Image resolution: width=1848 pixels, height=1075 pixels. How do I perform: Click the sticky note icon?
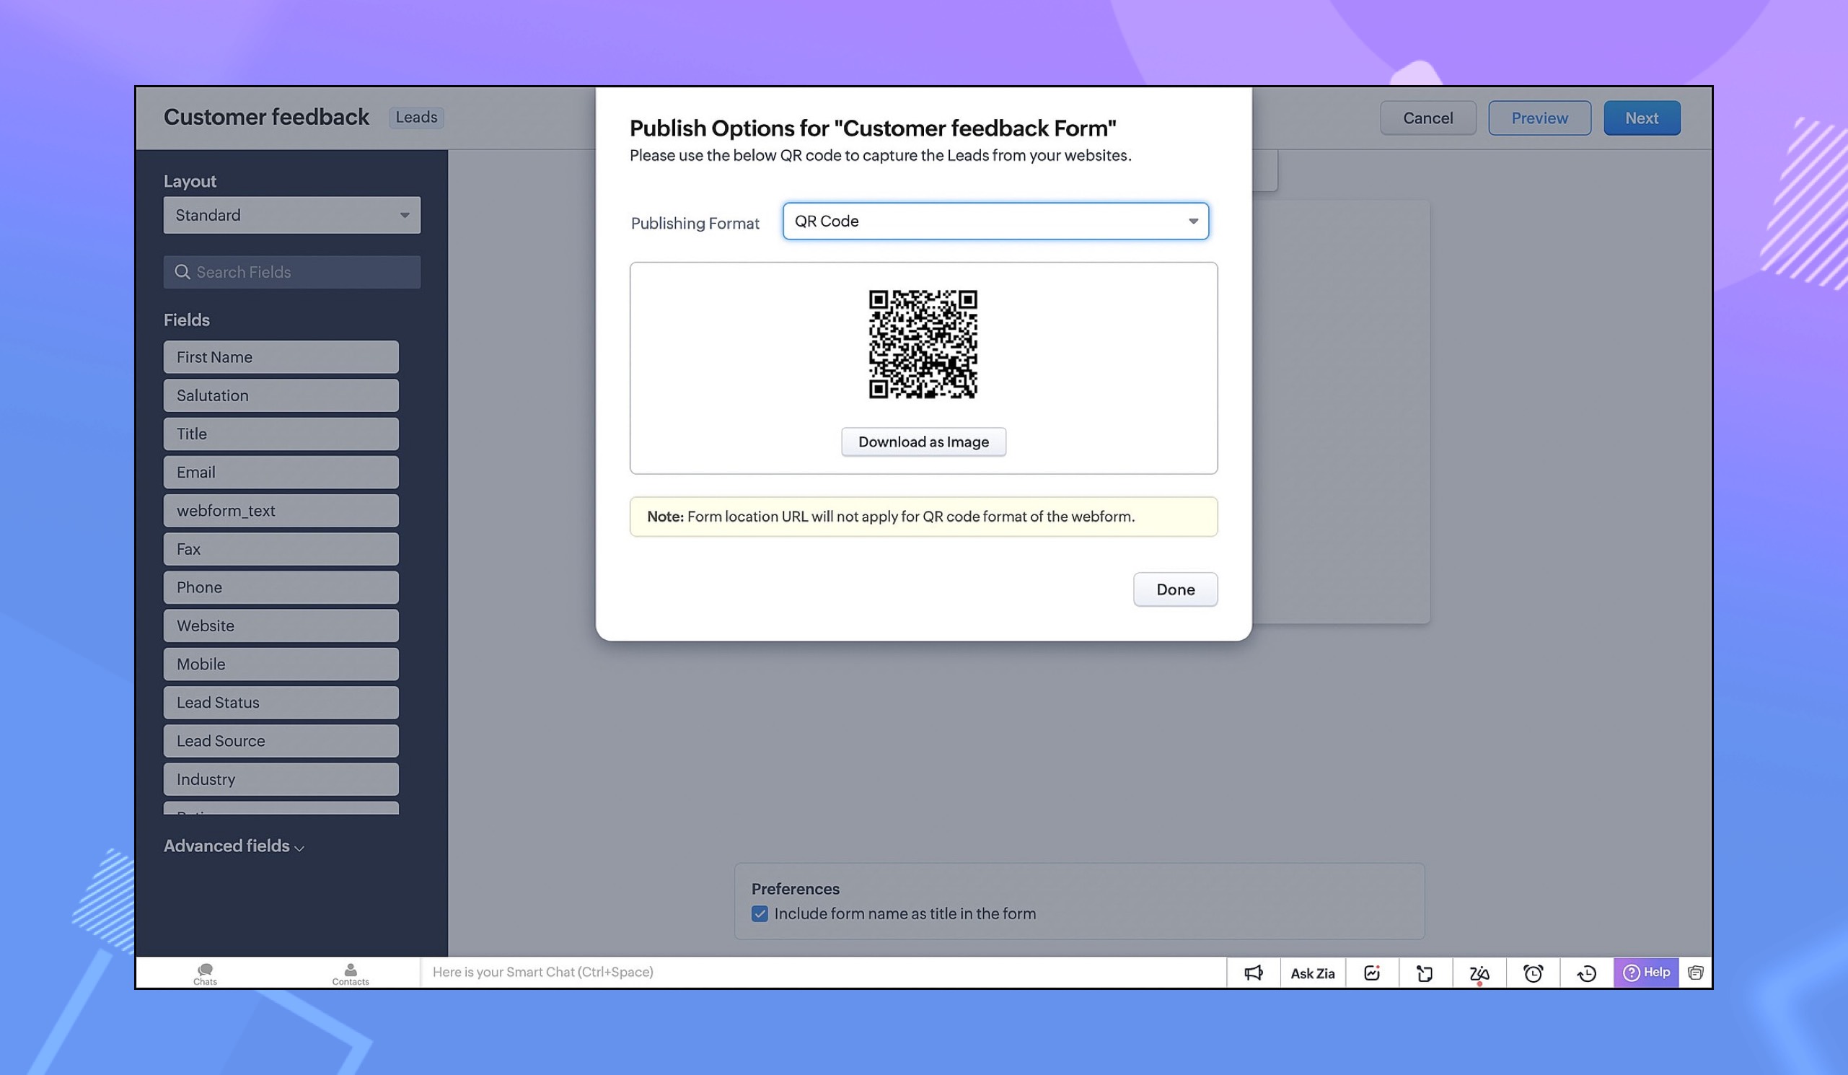pos(1424,973)
